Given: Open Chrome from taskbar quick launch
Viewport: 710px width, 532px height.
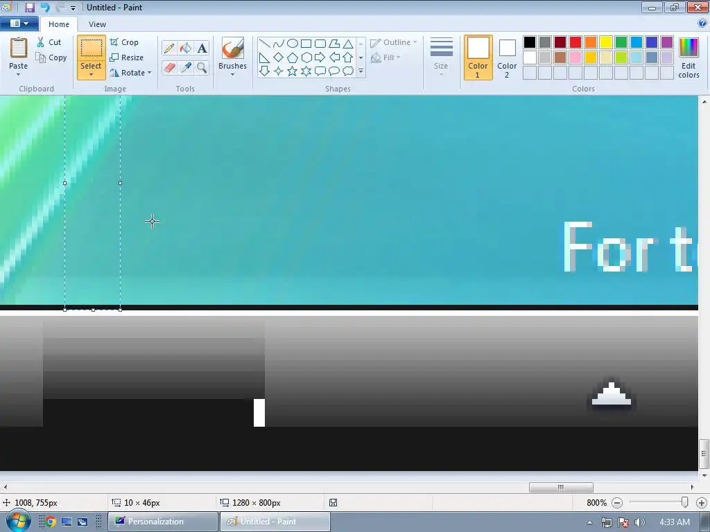Looking at the screenshot, I should [50, 522].
